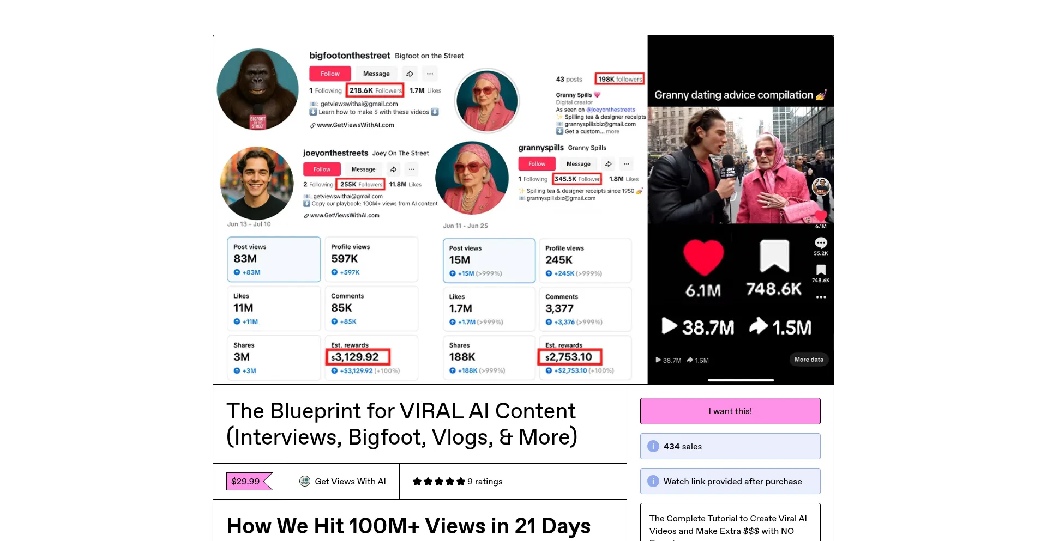
Task: Click Follow on the bigfootonthestreet profile
Action: pyautogui.click(x=330, y=74)
